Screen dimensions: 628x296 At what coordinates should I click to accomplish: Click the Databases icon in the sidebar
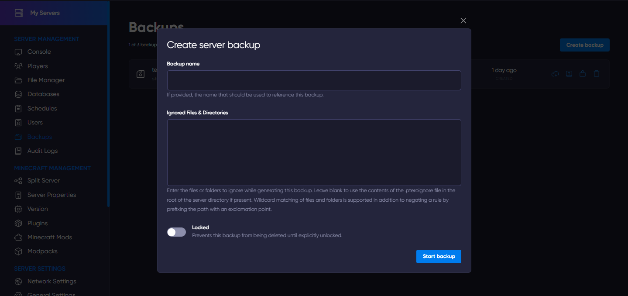pos(18,94)
